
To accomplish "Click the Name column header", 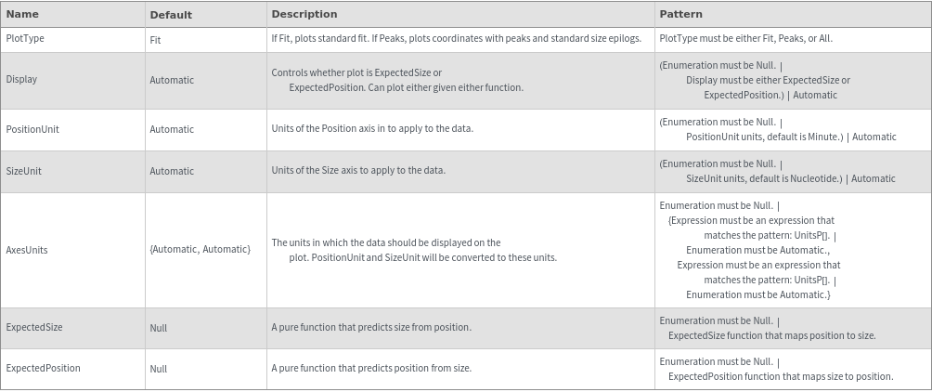I will tap(22, 14).
